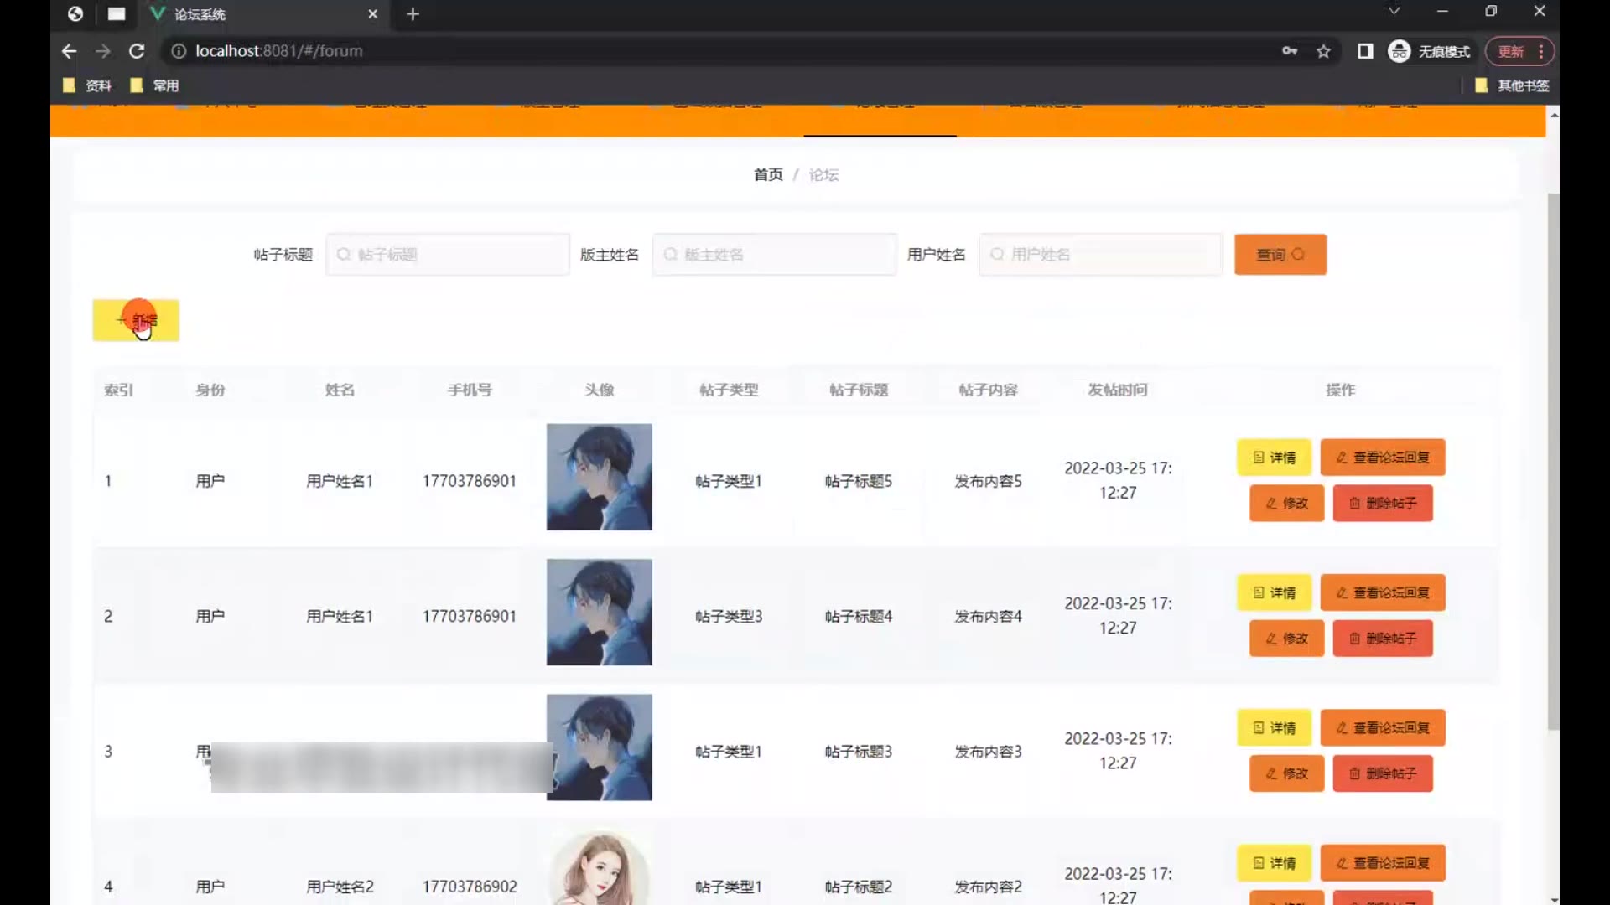View the site information icon
1610x905 pixels.
coord(178,51)
